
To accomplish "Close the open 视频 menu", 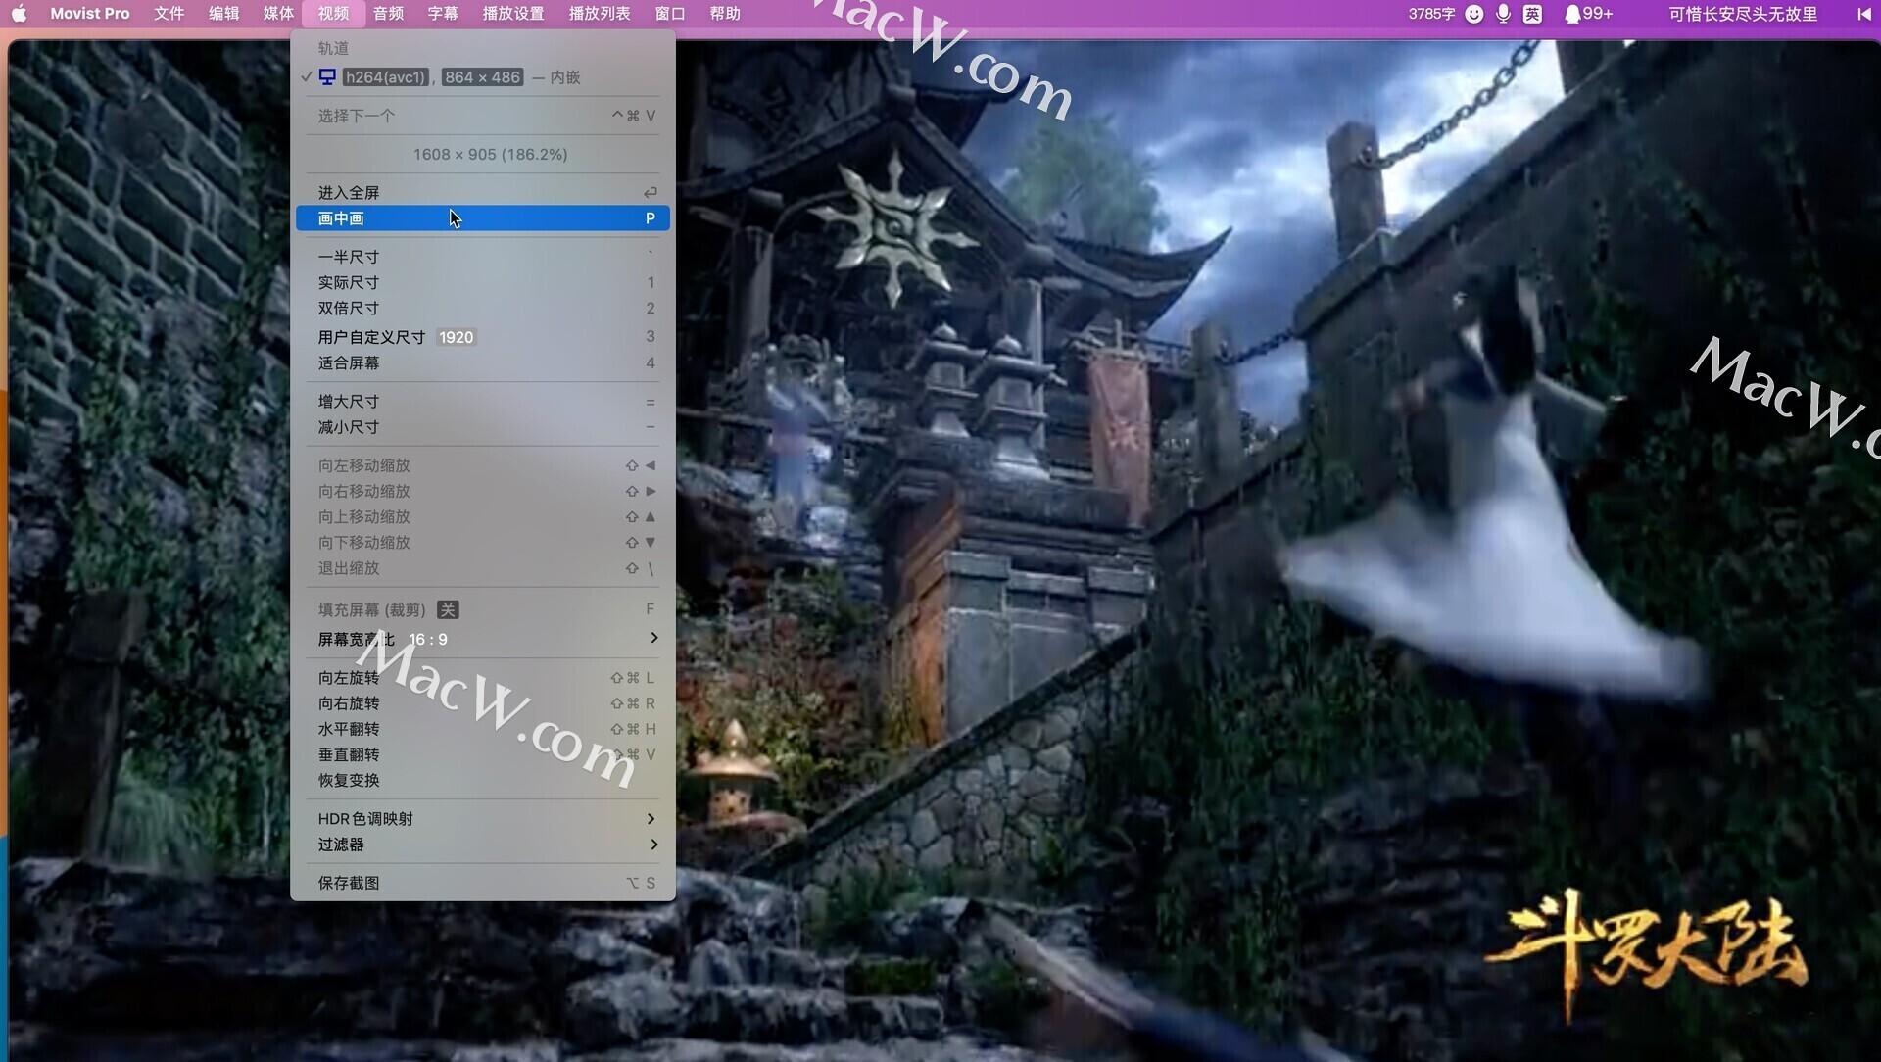I will [333, 14].
